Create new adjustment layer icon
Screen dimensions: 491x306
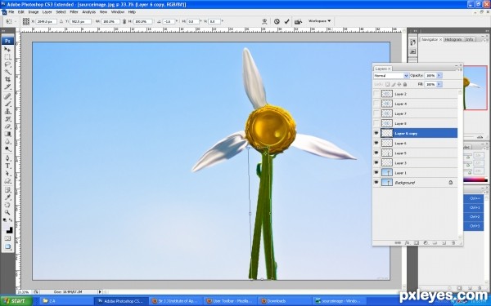pyautogui.click(x=426, y=242)
